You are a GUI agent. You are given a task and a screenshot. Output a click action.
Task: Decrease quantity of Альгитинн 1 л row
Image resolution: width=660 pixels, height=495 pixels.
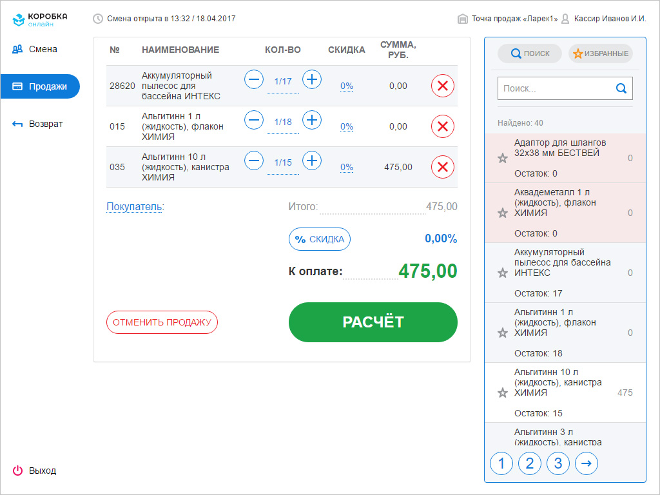[x=254, y=120]
